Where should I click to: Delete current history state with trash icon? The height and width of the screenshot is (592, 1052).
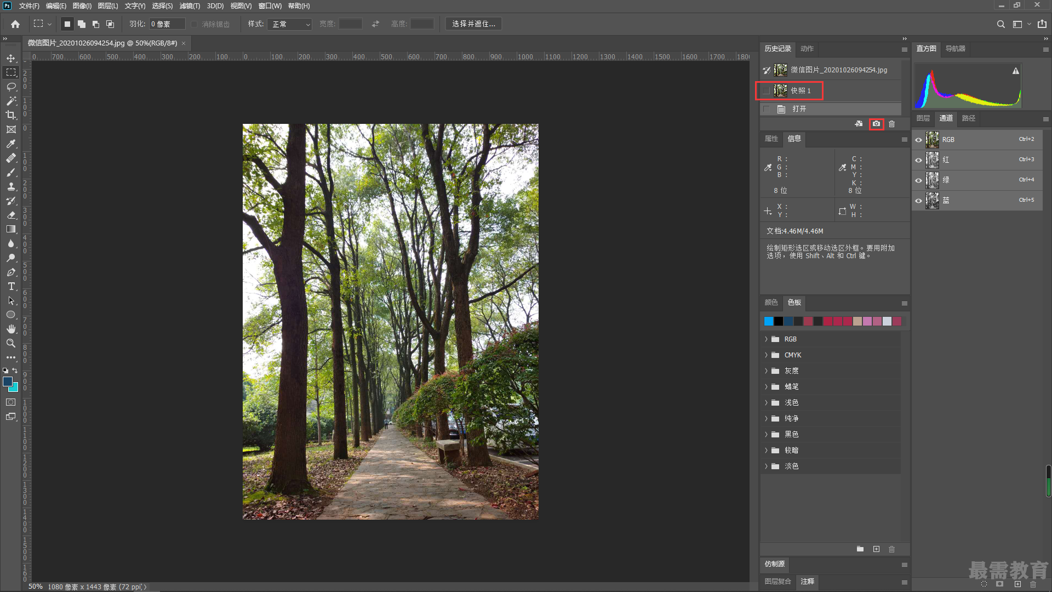click(891, 124)
